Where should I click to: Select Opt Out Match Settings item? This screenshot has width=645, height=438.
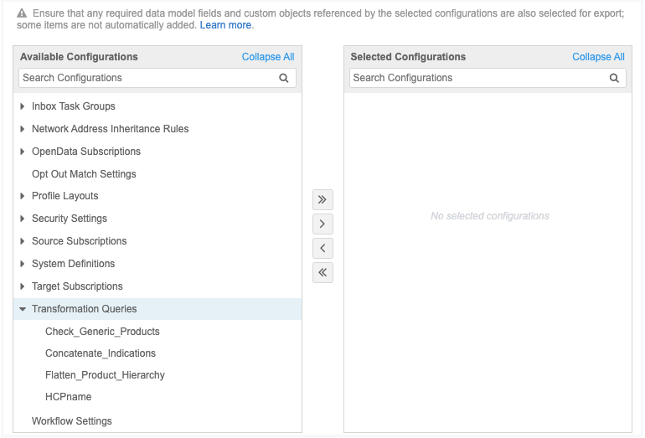(84, 174)
